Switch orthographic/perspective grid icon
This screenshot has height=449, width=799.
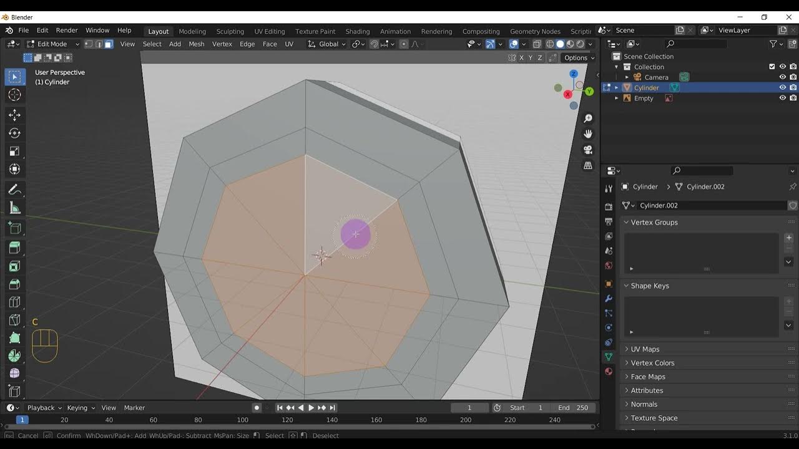[588, 165]
